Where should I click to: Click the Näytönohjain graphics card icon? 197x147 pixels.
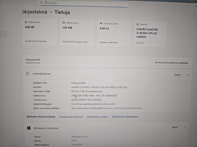point(64,23)
